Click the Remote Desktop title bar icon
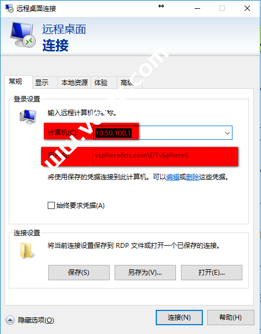 coord(9,8)
